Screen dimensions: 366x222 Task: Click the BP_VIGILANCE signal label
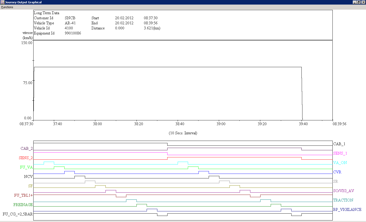[x=347, y=210]
